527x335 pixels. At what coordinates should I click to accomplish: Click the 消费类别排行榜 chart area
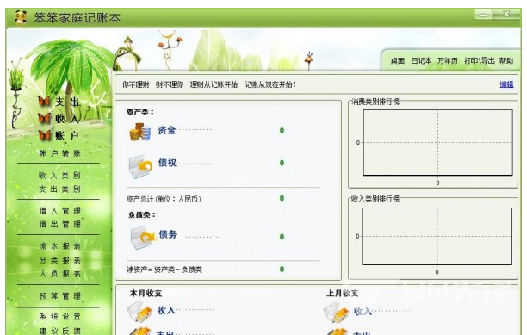(x=437, y=142)
